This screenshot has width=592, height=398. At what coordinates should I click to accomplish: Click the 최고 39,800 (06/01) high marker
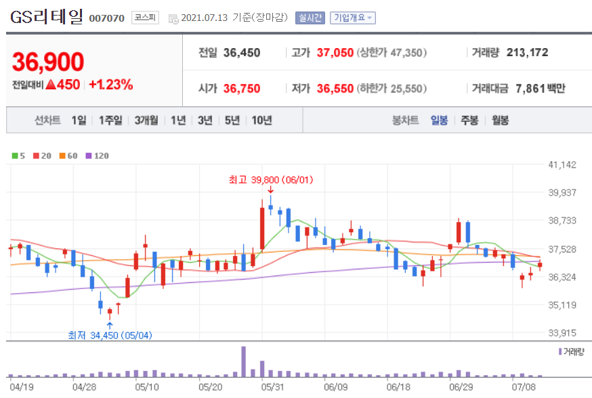(271, 180)
